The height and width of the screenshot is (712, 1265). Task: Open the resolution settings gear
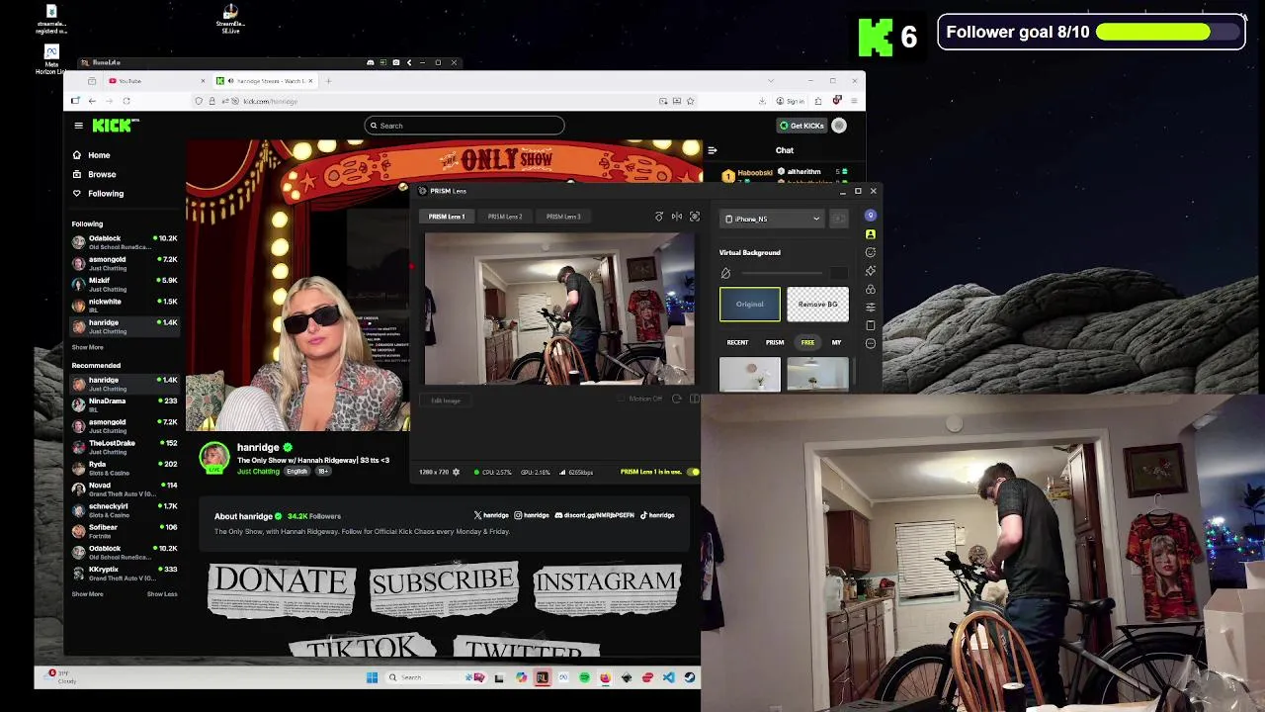[x=456, y=473]
